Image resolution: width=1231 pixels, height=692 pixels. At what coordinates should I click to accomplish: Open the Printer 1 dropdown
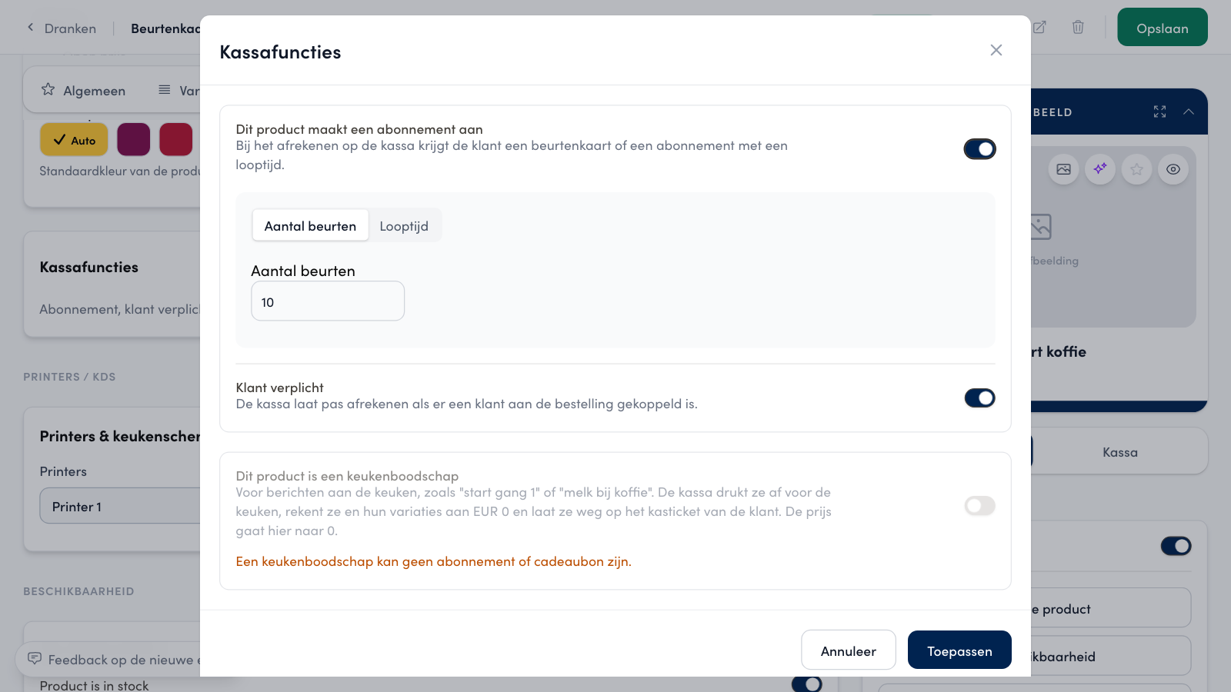coord(120,506)
